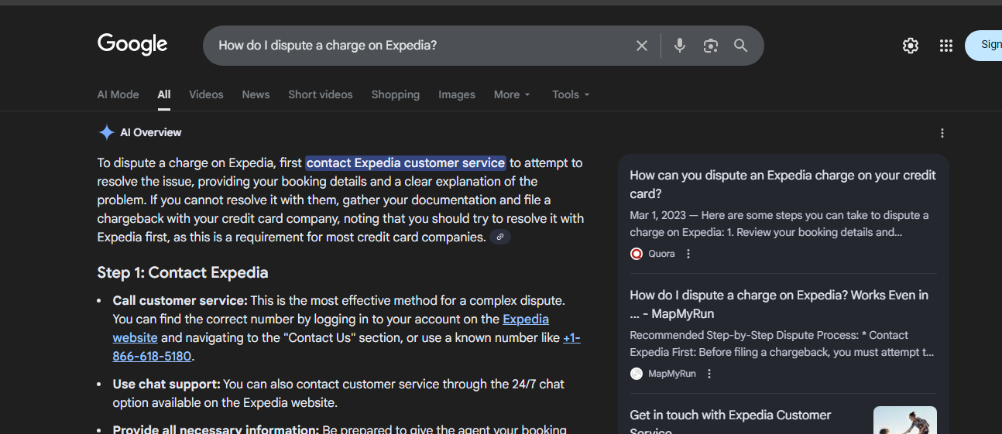The width and height of the screenshot is (1002, 434).
Task: Click the 'Step 1: Contact Expedia' heading
Action: [183, 273]
